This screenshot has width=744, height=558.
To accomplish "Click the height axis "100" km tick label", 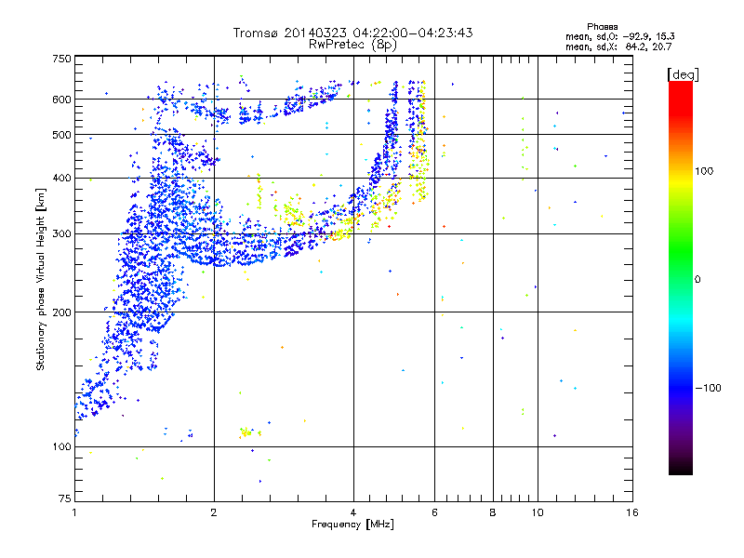I will pos(61,446).
